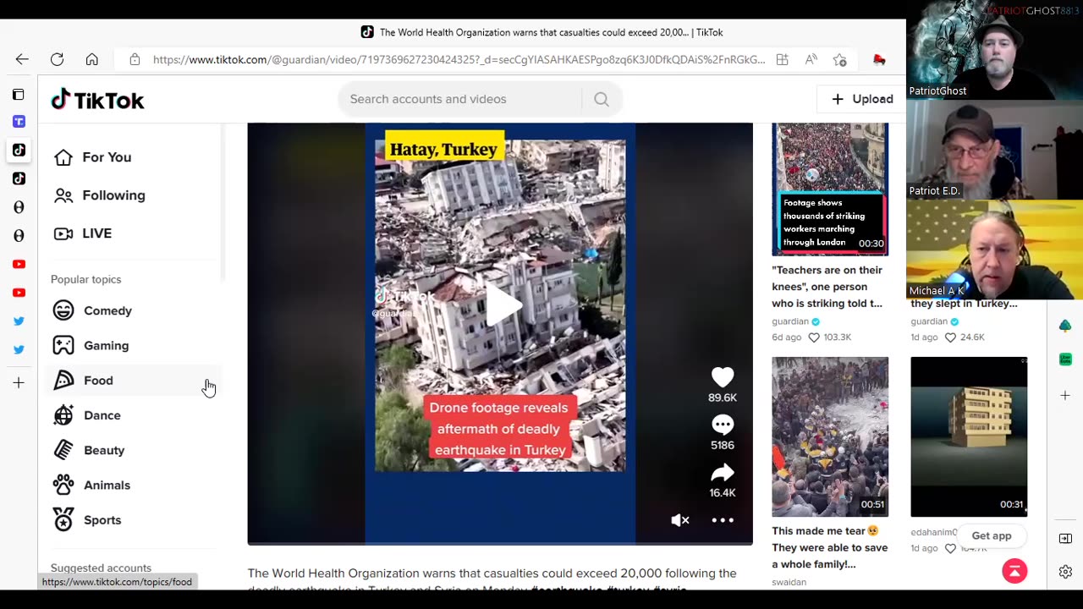Click the Upload button
This screenshot has height=609, width=1083.
coord(862,99)
